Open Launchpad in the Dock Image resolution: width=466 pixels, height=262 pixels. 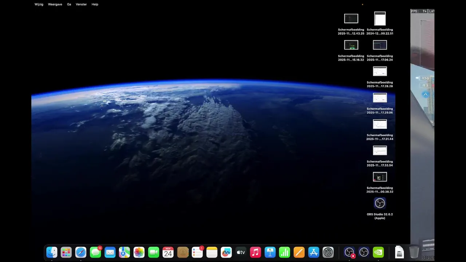(x=66, y=252)
